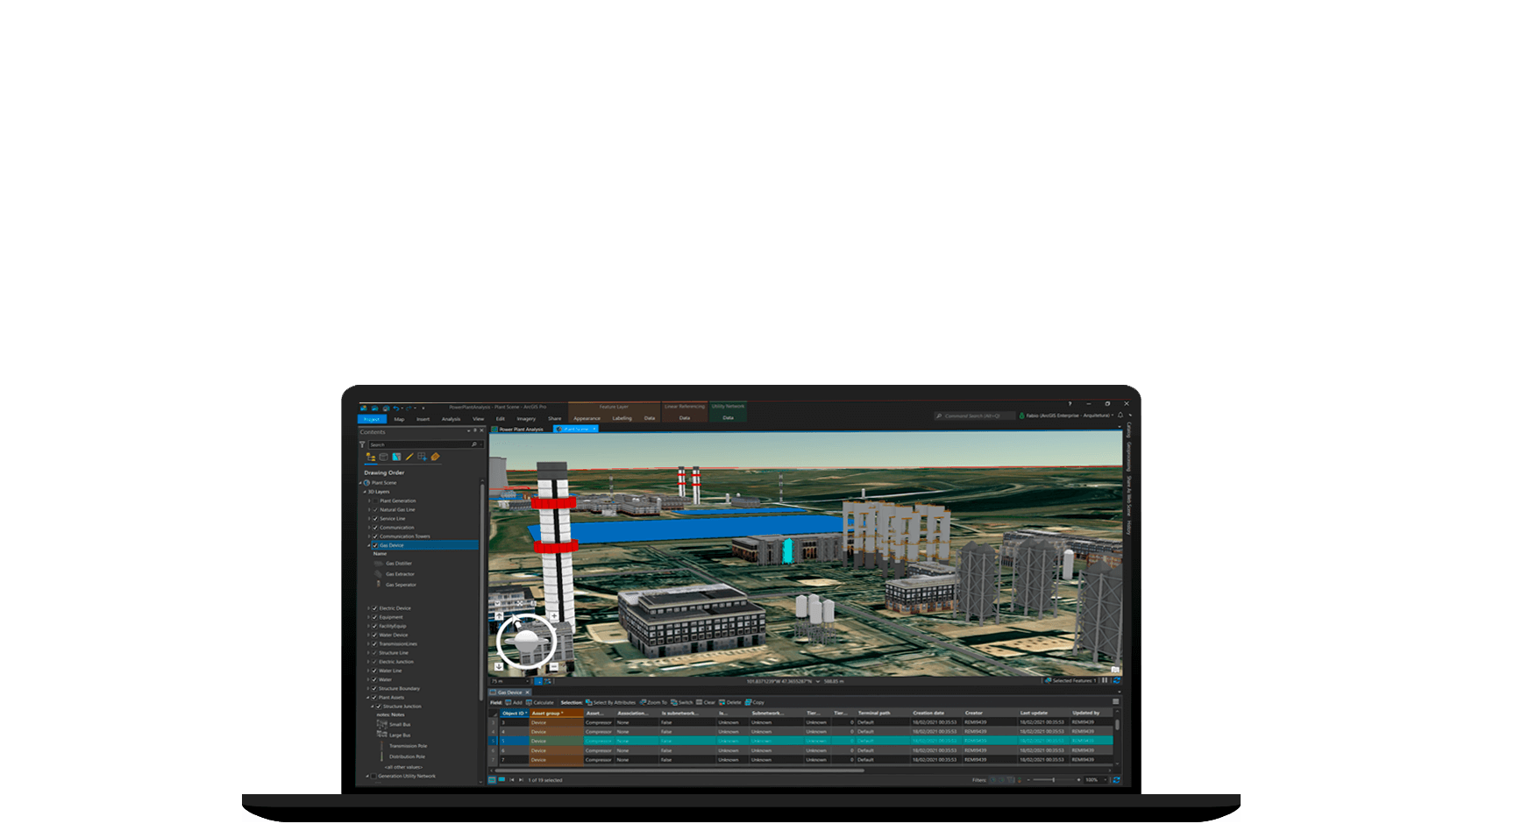Open the Imagery ribbon tab
The width and height of the screenshot is (1515, 838).
526,419
